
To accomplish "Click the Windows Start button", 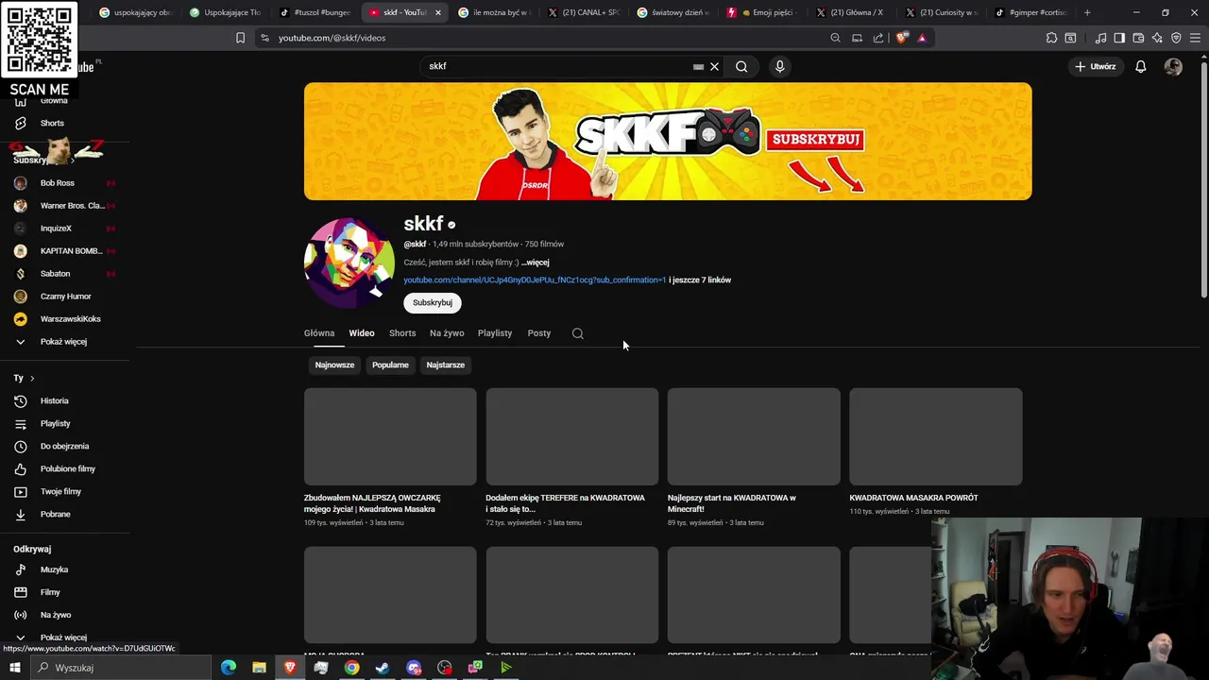I will [15, 668].
